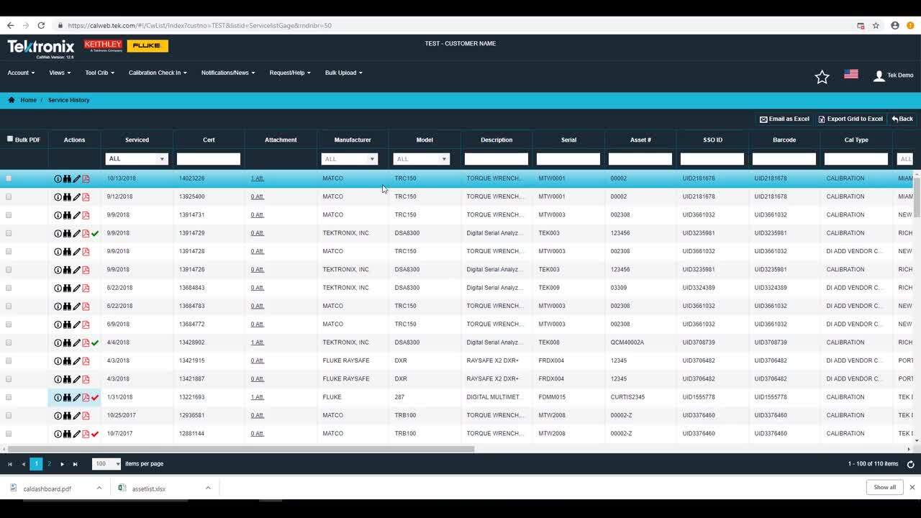
Task: Check the Bulk PDF header checkbox
Action: [10, 139]
